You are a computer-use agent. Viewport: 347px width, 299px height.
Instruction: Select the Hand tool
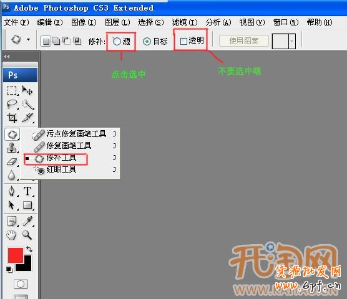click(x=11, y=235)
